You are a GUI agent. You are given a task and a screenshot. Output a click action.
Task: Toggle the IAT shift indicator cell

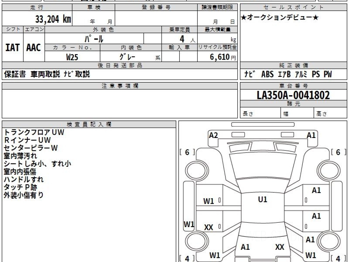point(12,48)
